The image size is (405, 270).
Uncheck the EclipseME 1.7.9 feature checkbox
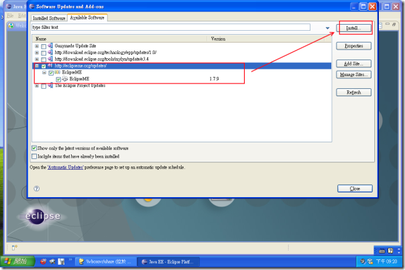58,79
